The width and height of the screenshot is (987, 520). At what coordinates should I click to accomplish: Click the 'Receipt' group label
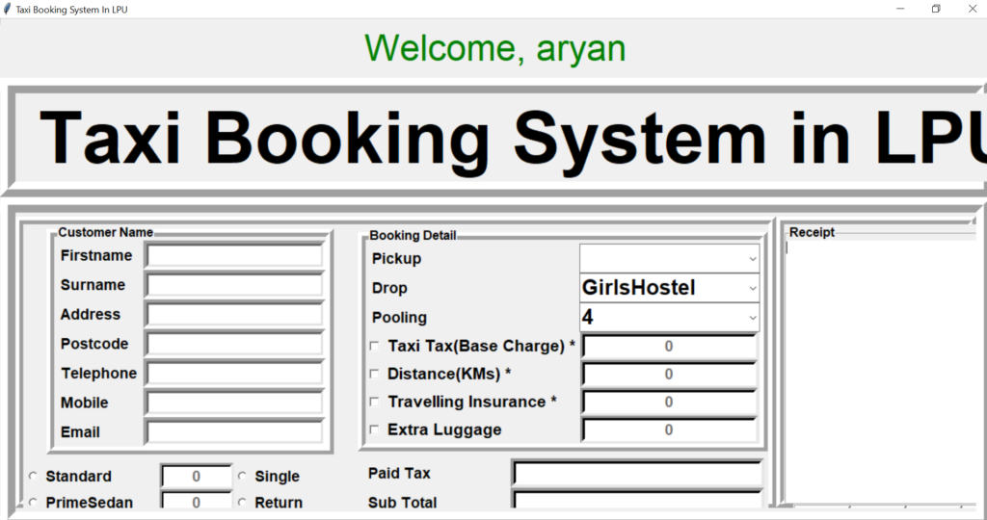(x=812, y=232)
